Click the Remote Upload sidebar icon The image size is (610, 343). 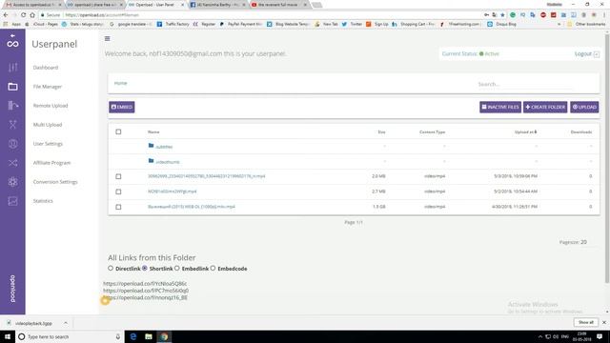tap(12, 106)
